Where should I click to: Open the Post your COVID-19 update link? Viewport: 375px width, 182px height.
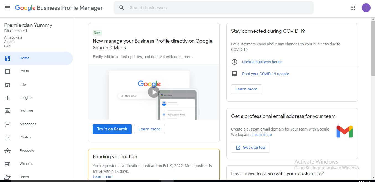(265, 74)
